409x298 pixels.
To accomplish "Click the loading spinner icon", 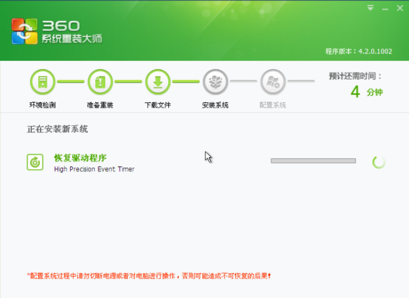I will coord(379,162).
